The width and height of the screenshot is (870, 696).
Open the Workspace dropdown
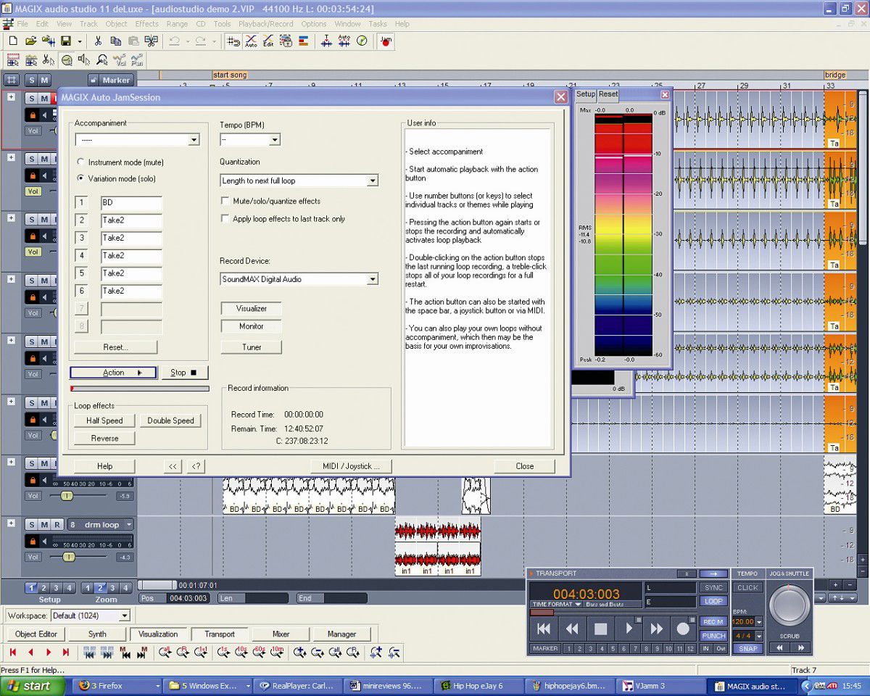click(124, 616)
